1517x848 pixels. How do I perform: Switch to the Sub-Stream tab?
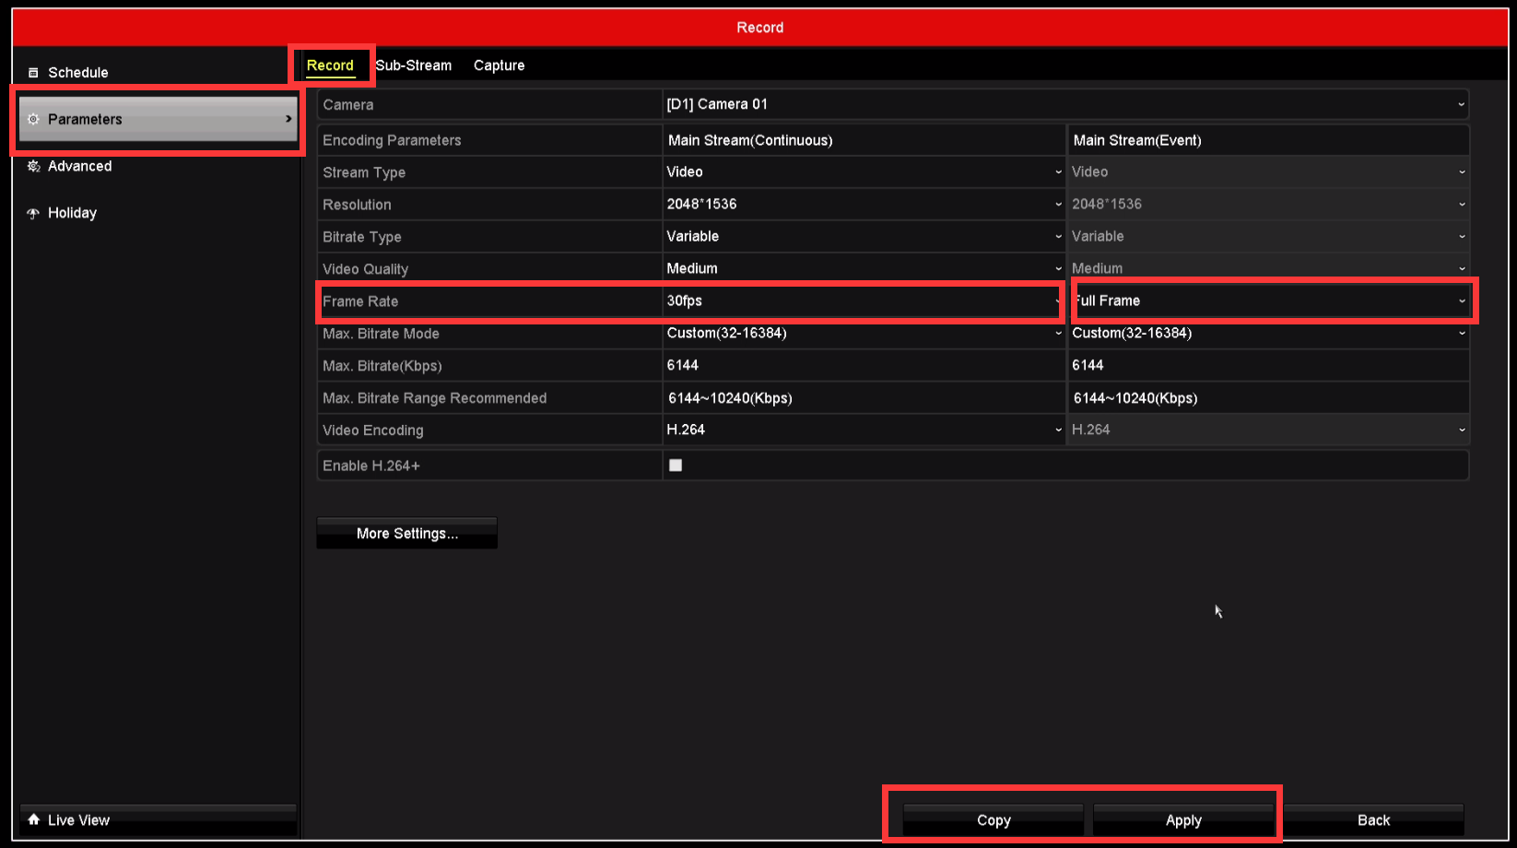(x=414, y=65)
